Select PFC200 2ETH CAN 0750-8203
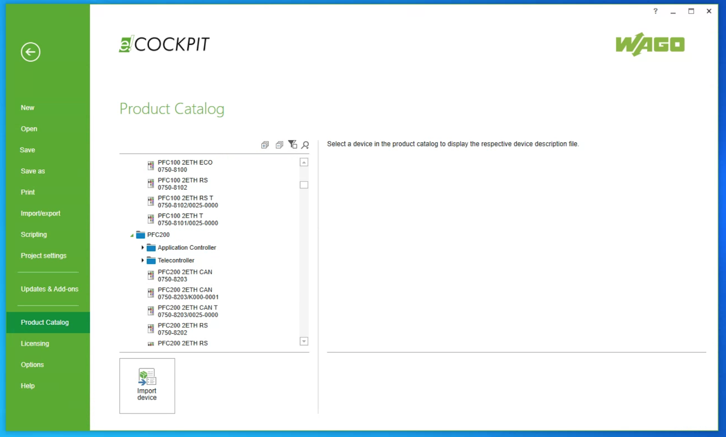 pyautogui.click(x=185, y=276)
